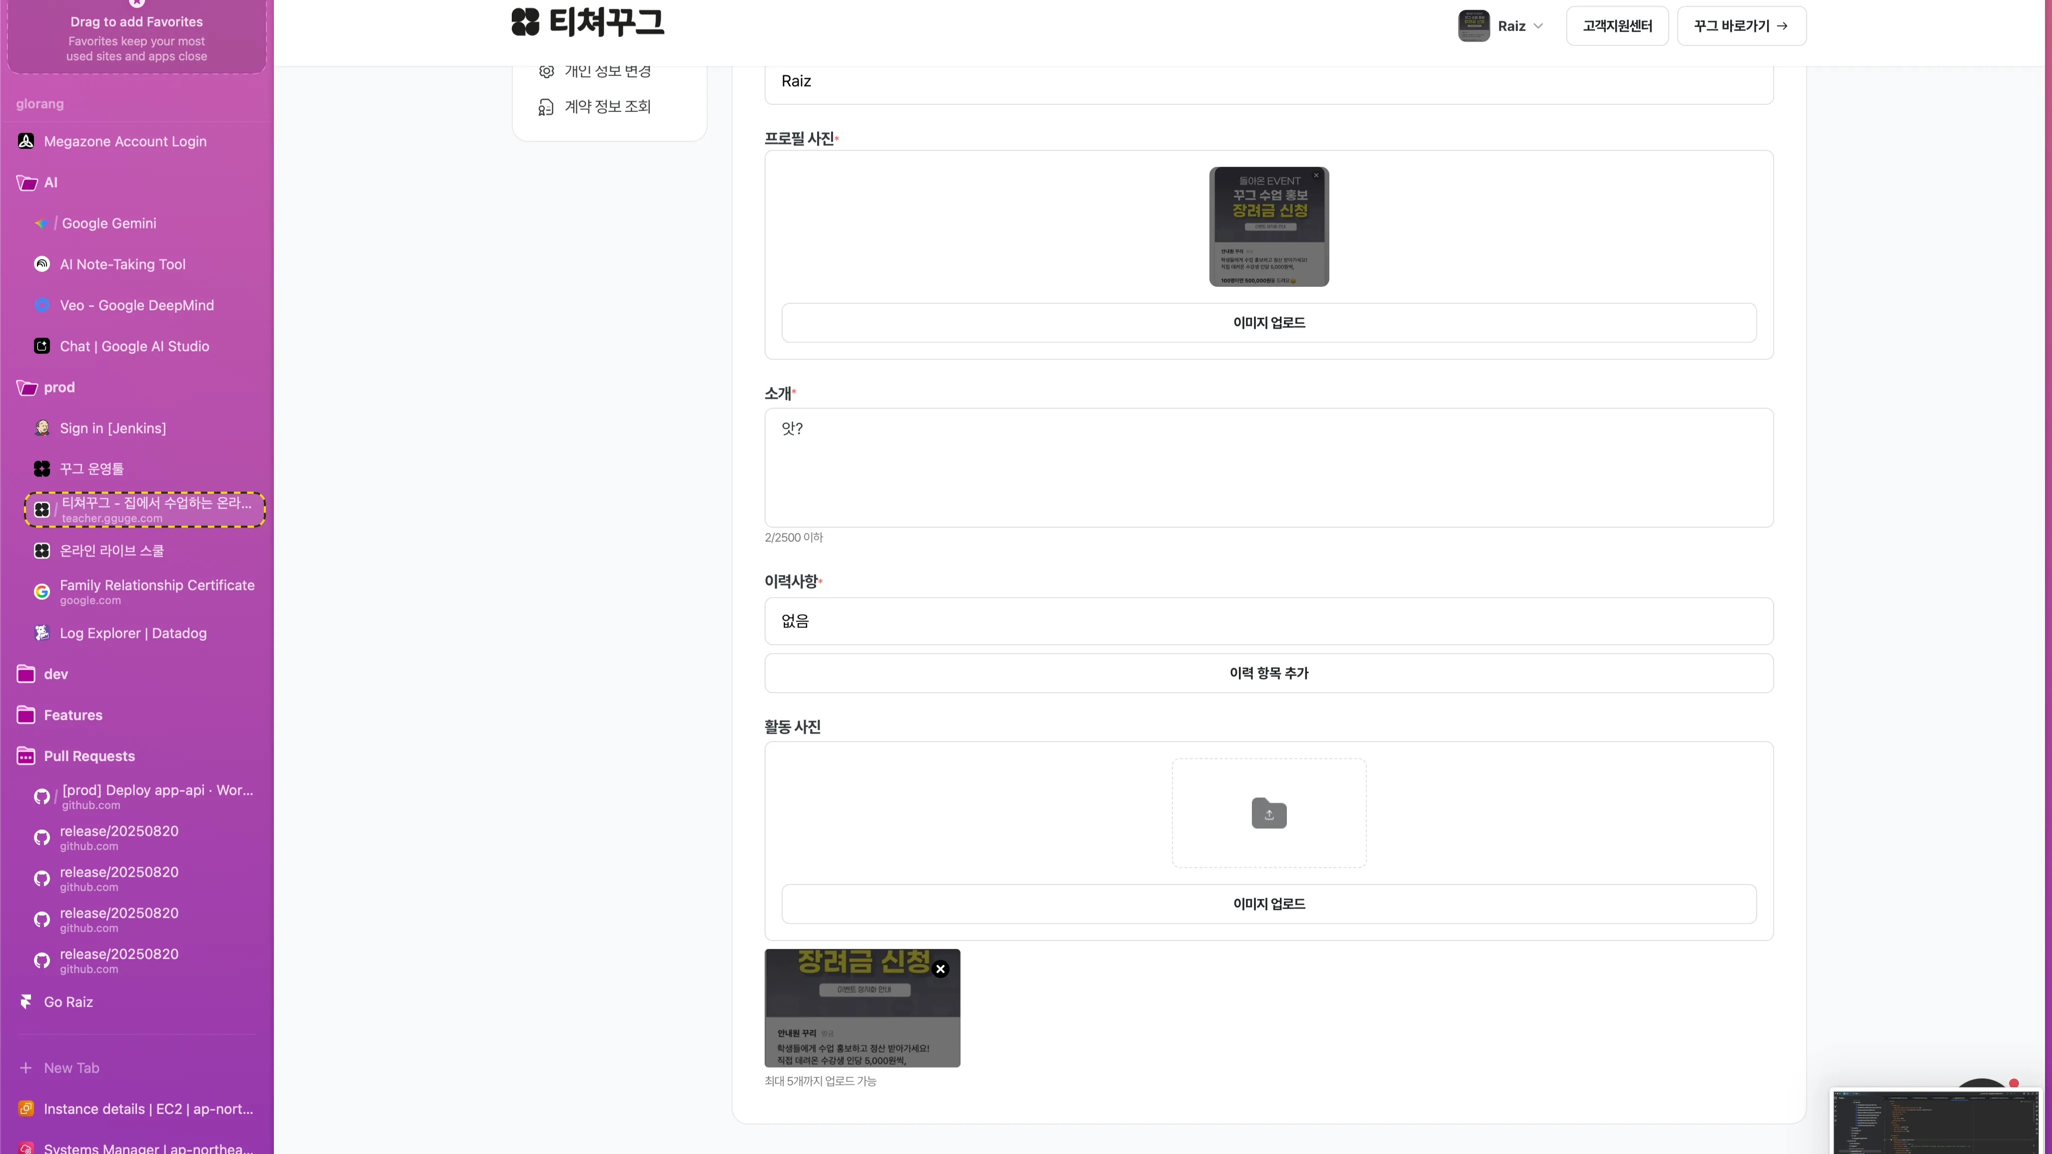Open the Sign in Jenkins tab icon
This screenshot has width=2052, height=1154.
(41, 428)
